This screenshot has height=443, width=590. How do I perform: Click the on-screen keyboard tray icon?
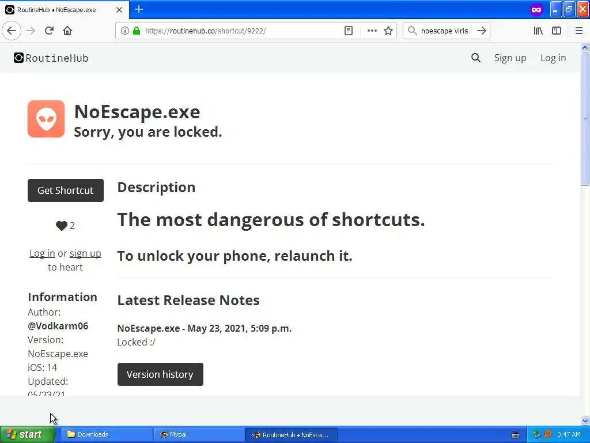pos(515,435)
